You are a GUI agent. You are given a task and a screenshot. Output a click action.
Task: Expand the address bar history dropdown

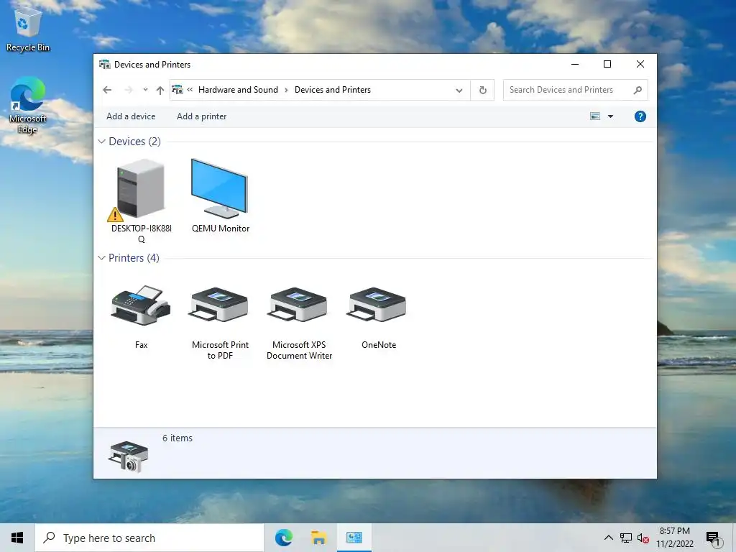[459, 90]
